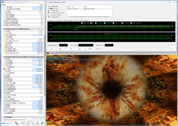Click HWiNFO blue X close-sensors icon

(42, 123)
